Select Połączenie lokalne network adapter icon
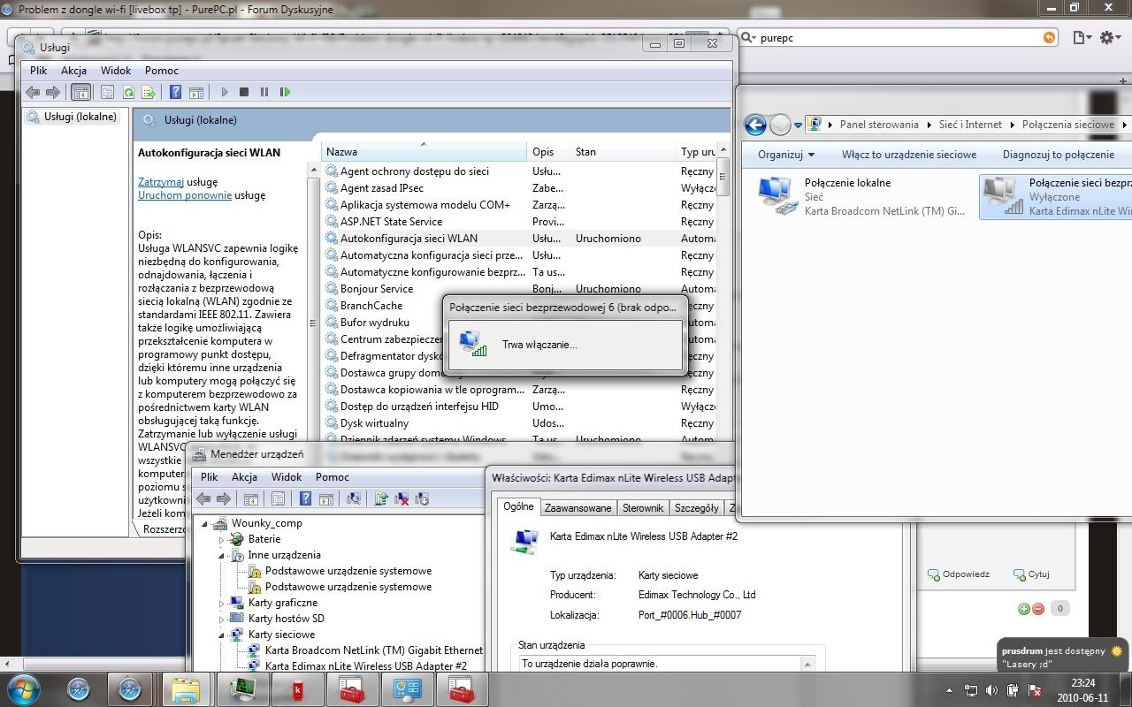Screen dimensions: 1132x707 click(x=776, y=196)
